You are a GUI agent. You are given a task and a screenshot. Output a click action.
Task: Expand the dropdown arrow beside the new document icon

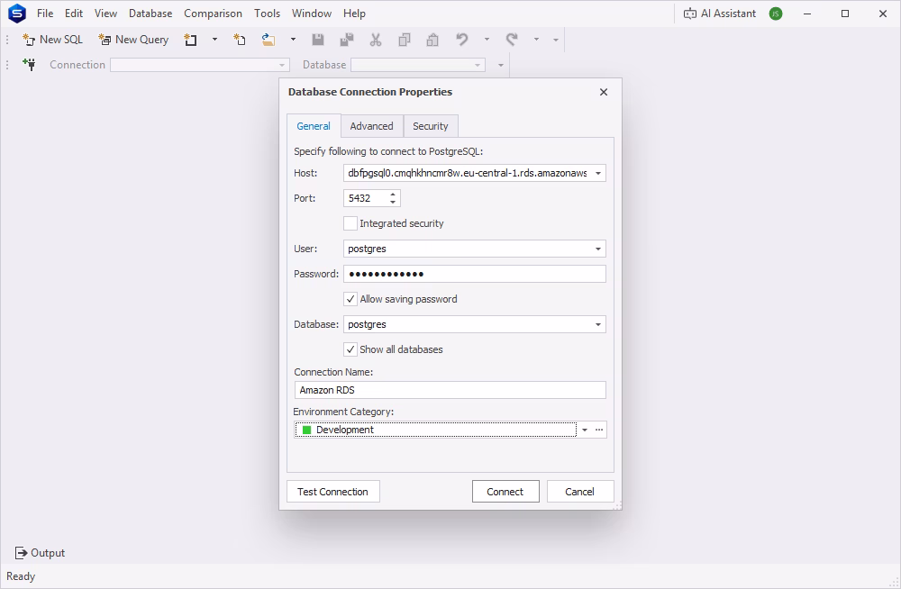(214, 40)
